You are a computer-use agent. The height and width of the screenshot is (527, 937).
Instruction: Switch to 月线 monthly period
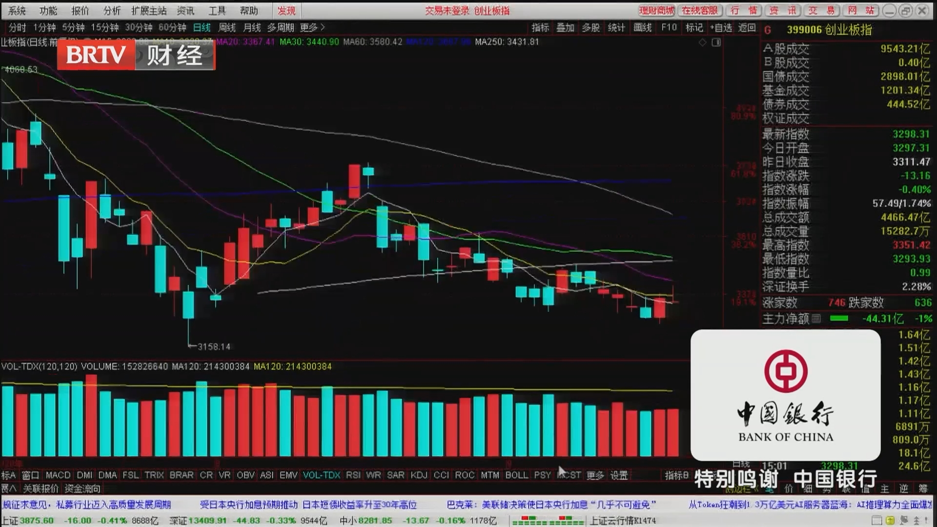pyautogui.click(x=252, y=28)
